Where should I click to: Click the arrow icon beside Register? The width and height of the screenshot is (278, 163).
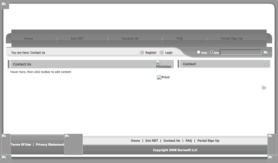pyautogui.click(x=142, y=52)
